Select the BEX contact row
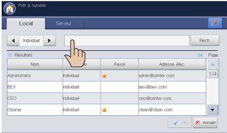Screen dimensions: 227x133 [35, 87]
